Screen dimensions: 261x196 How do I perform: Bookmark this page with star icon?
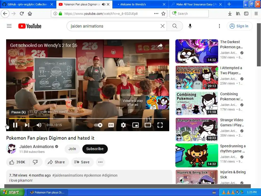pos(163,14)
